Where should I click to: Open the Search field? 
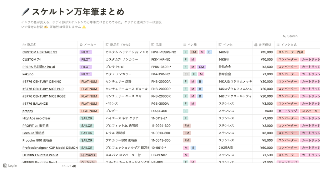[x=290, y=36]
